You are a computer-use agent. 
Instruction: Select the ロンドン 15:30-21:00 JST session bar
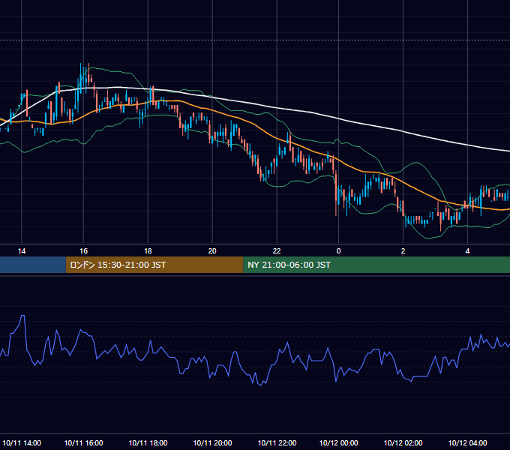pos(154,265)
